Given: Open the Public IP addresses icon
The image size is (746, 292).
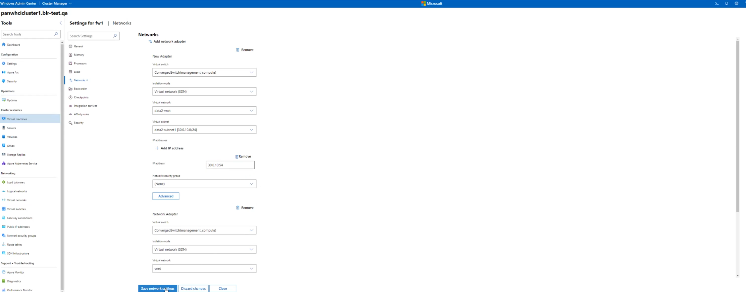Looking at the screenshot, I should pyautogui.click(x=4, y=227).
